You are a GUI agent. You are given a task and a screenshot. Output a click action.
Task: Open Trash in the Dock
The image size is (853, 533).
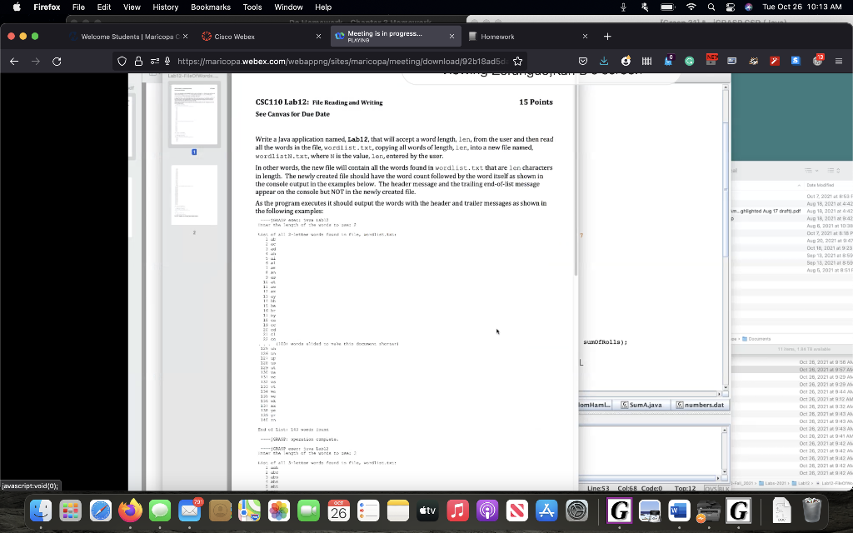click(x=811, y=511)
